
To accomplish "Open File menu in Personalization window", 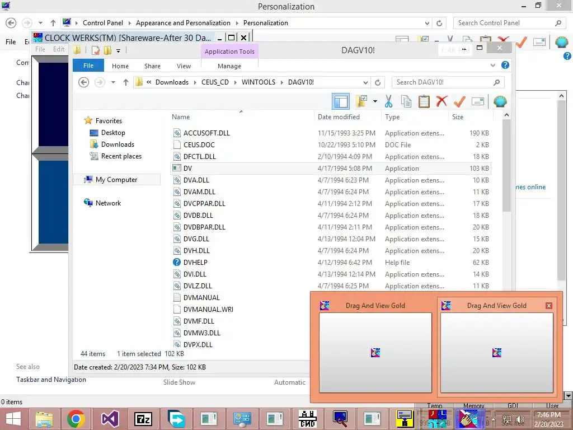I will [11, 41].
